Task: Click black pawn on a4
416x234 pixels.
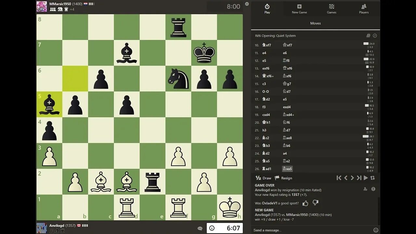Action: (x=49, y=130)
